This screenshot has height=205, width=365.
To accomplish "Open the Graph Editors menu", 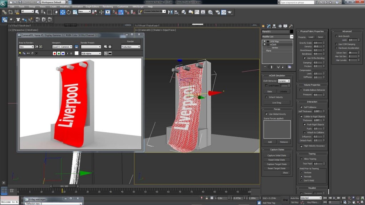I will coord(92,6).
